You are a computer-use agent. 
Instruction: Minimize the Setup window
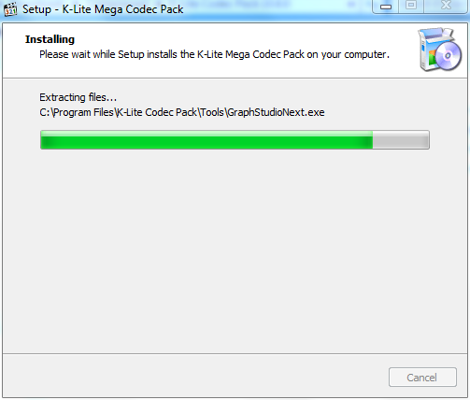385,7
